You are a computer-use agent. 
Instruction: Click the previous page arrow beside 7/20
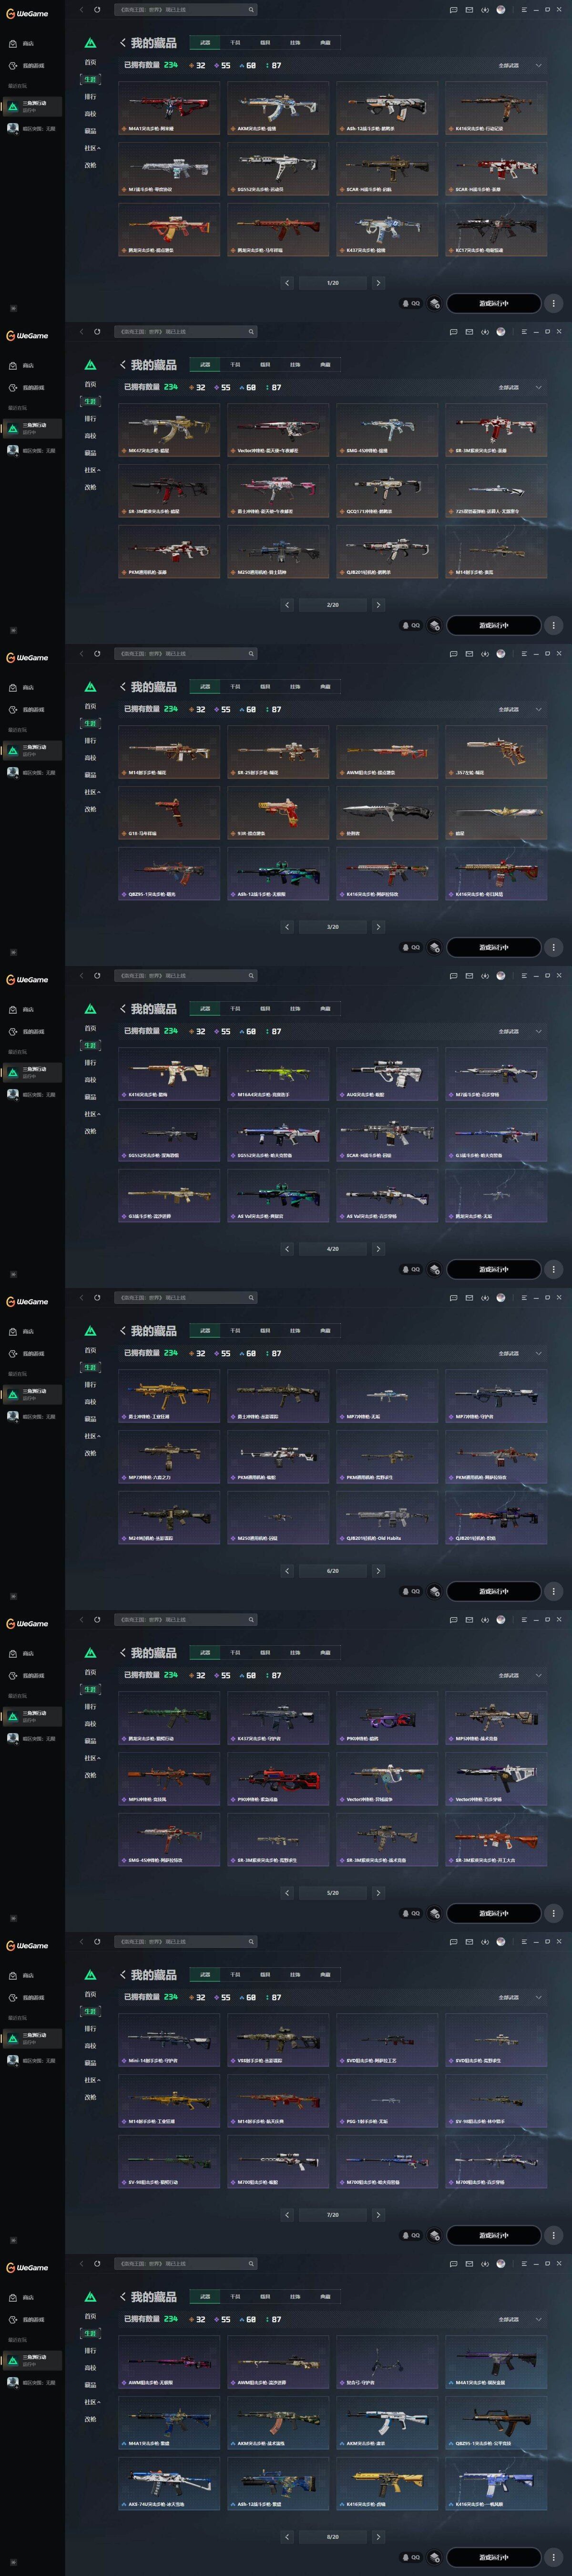(x=287, y=2215)
